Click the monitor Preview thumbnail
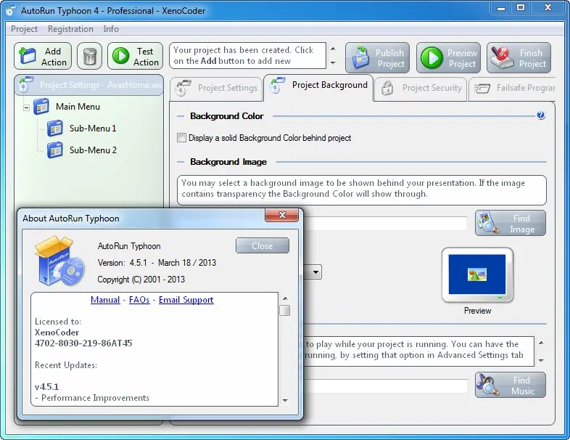 tap(477, 275)
